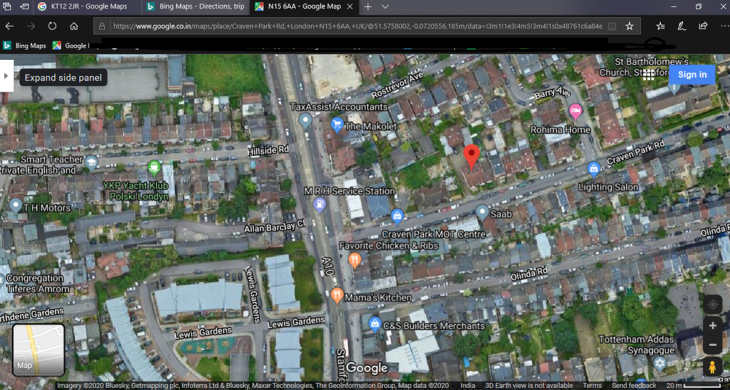Share this page icon
730x390 pixels.
pyautogui.click(x=703, y=26)
